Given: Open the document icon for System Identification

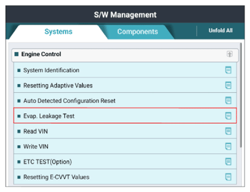Looking at the screenshot, I should 228,70.
